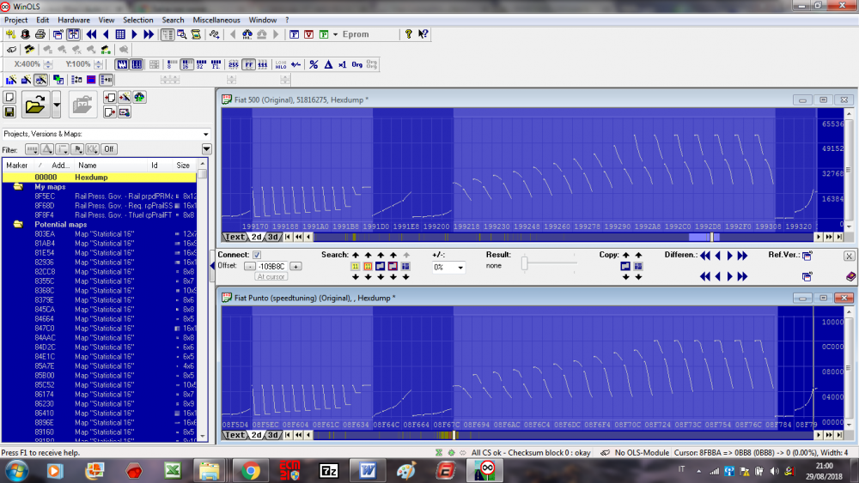Image resolution: width=859 pixels, height=483 pixels.
Task: Click the save floppy disk icon in side panel
Action: click(9, 112)
